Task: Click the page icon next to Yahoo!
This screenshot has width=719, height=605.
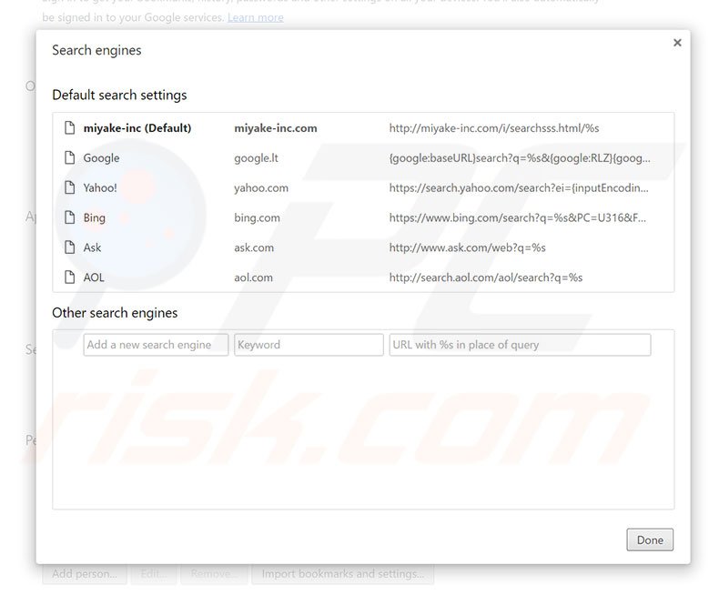Action: pyautogui.click(x=70, y=187)
